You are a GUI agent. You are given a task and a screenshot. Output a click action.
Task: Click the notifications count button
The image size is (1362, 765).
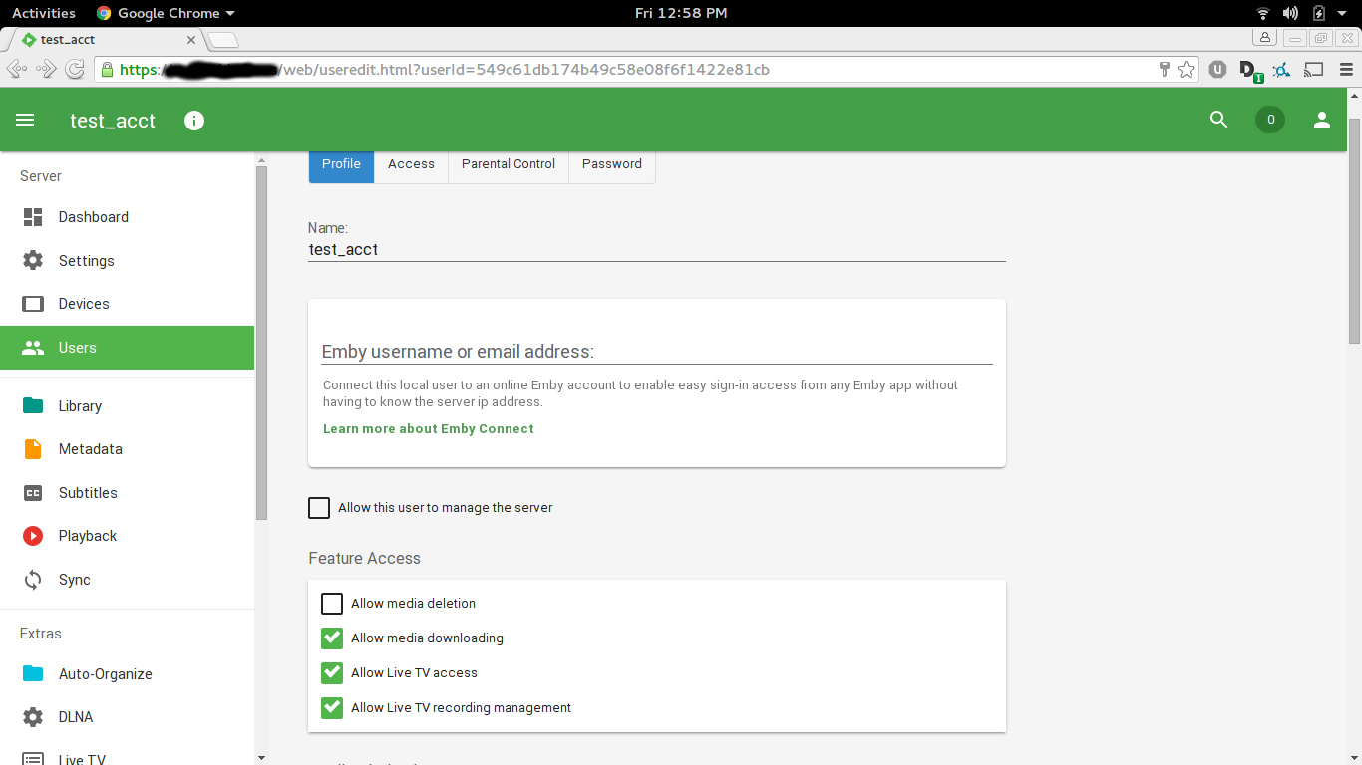point(1269,120)
